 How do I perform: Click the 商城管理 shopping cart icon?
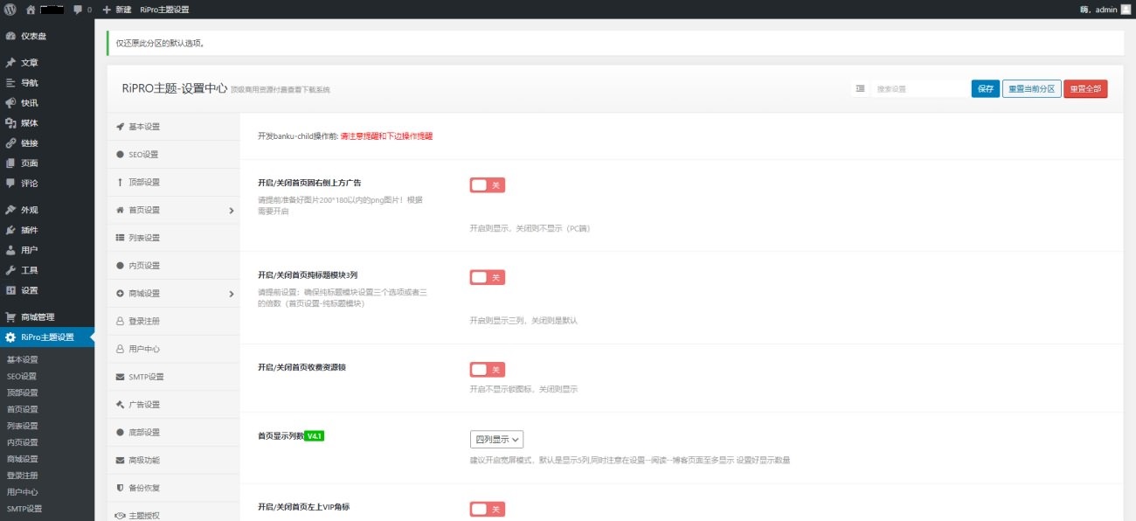click(x=10, y=317)
